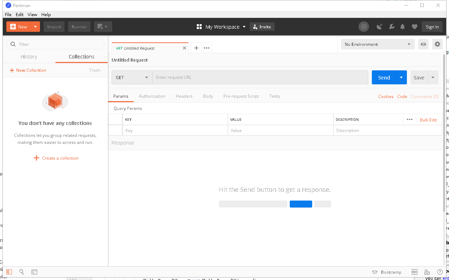Click the heart icon in header
Viewport: 449px width, 280px height.
[x=415, y=27]
